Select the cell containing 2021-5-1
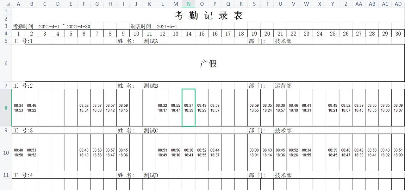Screen dimensions: 405x190 point(167,26)
